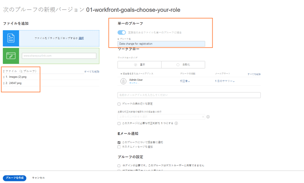The image size is (304, 183).
Task: Uncheck このプルーフについて担当者に通知 checkbox
Action: coord(119,142)
